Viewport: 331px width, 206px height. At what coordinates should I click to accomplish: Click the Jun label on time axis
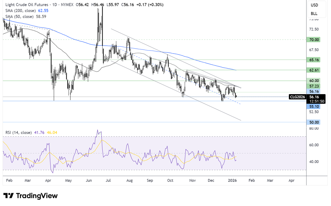pyautogui.click(x=89, y=180)
